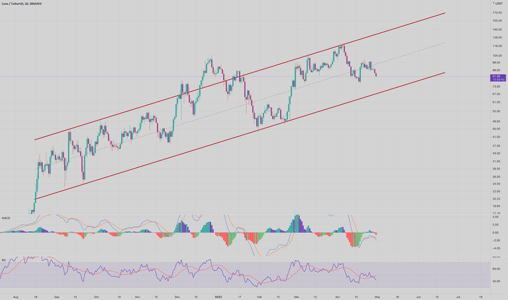The image size is (508, 300).
Task: Click the 67.00 price axis label
Action: click(497, 94)
